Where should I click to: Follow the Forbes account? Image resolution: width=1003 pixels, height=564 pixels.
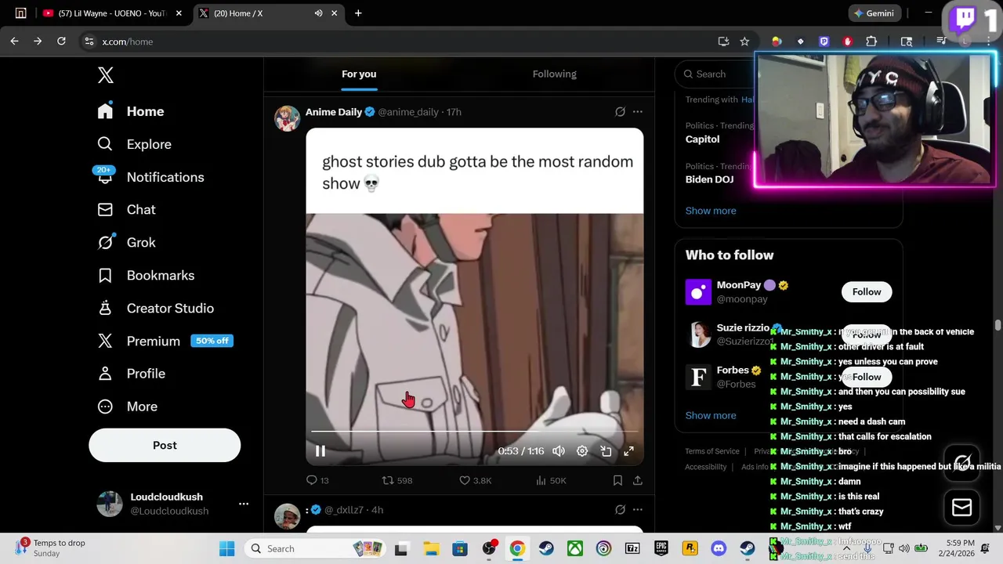pos(867,377)
